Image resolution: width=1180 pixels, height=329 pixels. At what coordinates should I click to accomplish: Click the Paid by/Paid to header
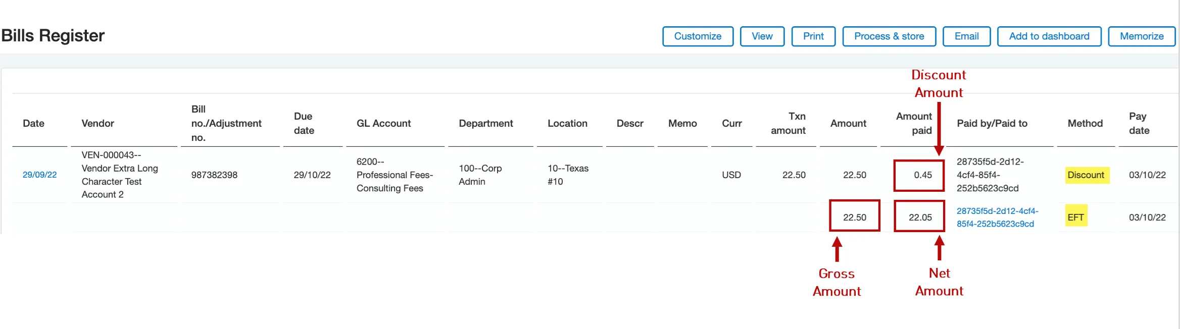992,123
